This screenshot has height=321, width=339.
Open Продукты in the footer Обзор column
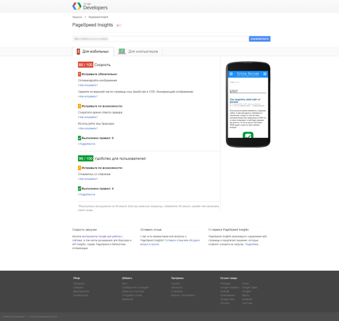79,284
